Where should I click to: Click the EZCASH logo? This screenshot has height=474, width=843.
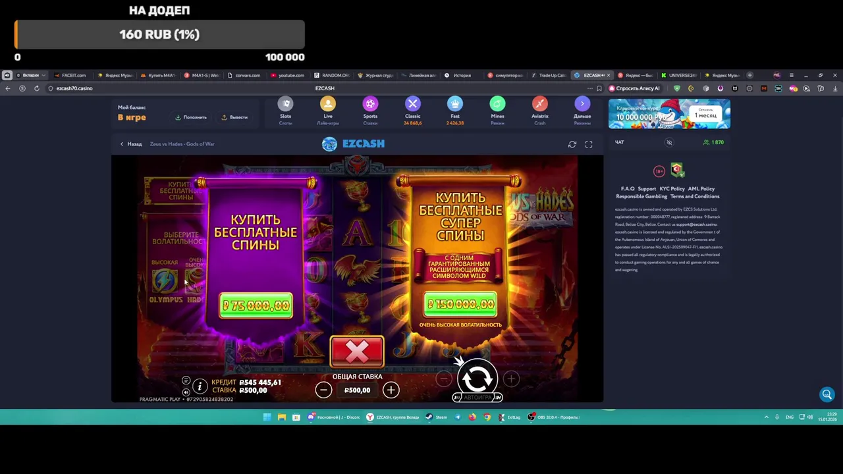[353, 144]
